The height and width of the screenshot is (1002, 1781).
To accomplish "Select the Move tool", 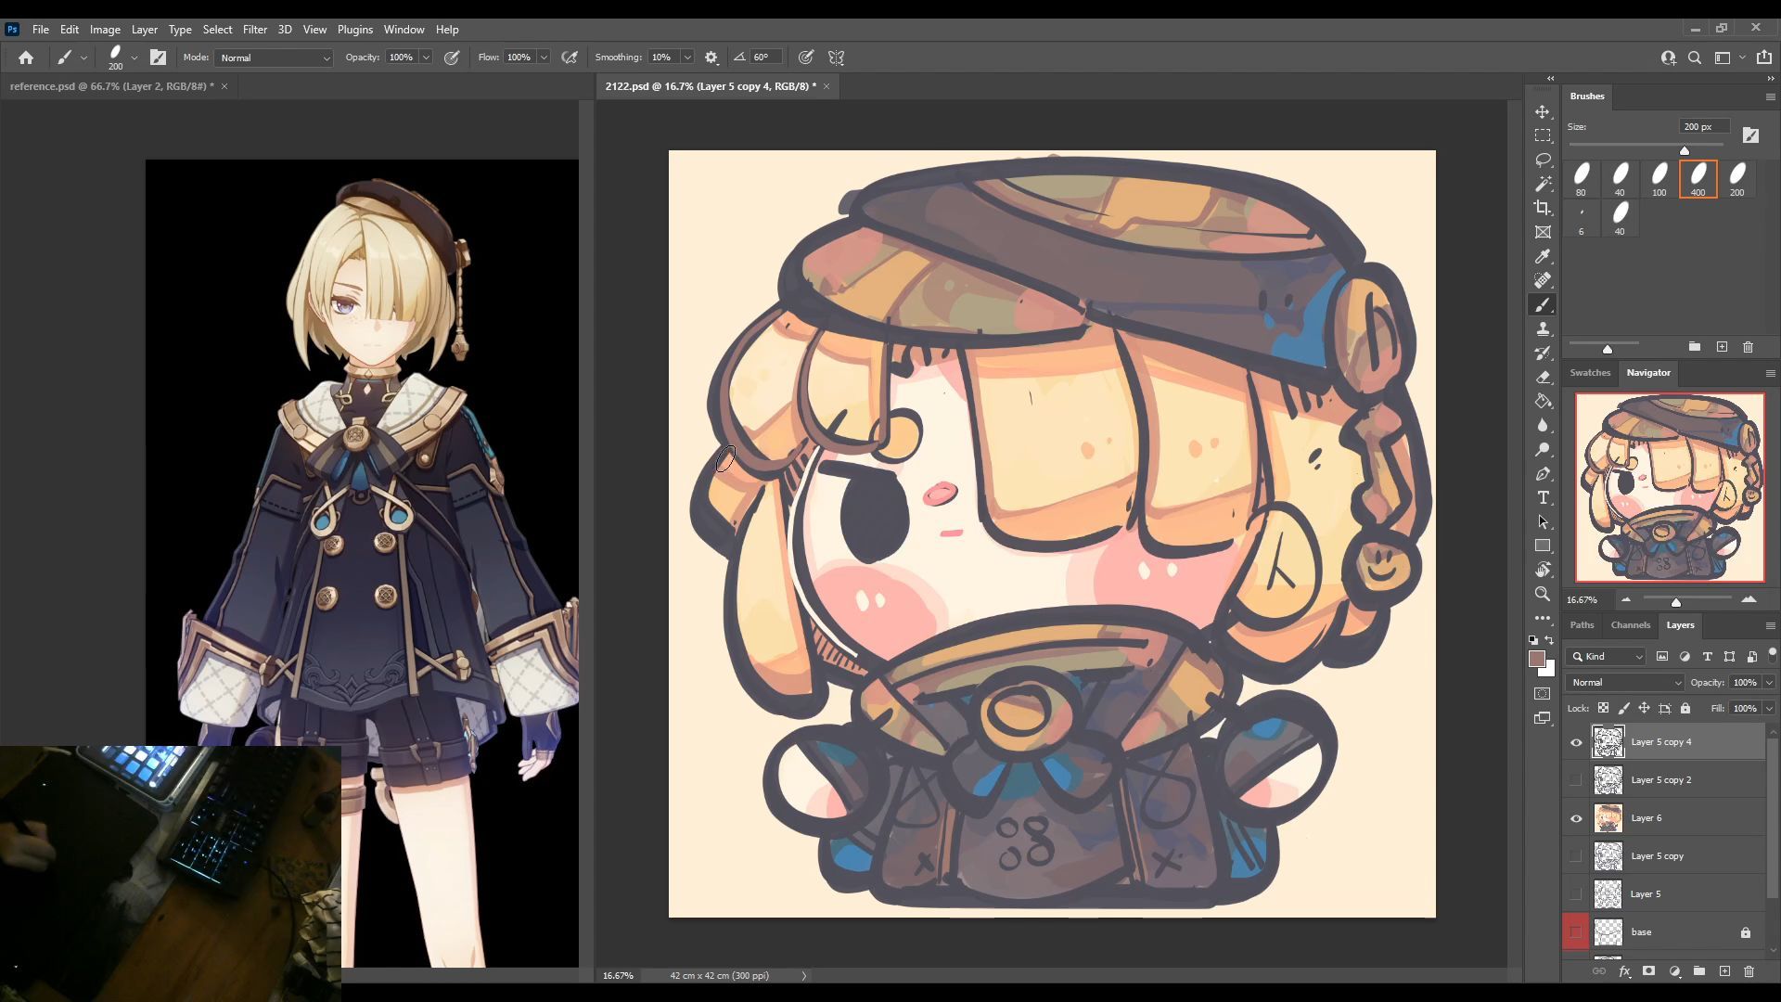I will (x=1543, y=111).
